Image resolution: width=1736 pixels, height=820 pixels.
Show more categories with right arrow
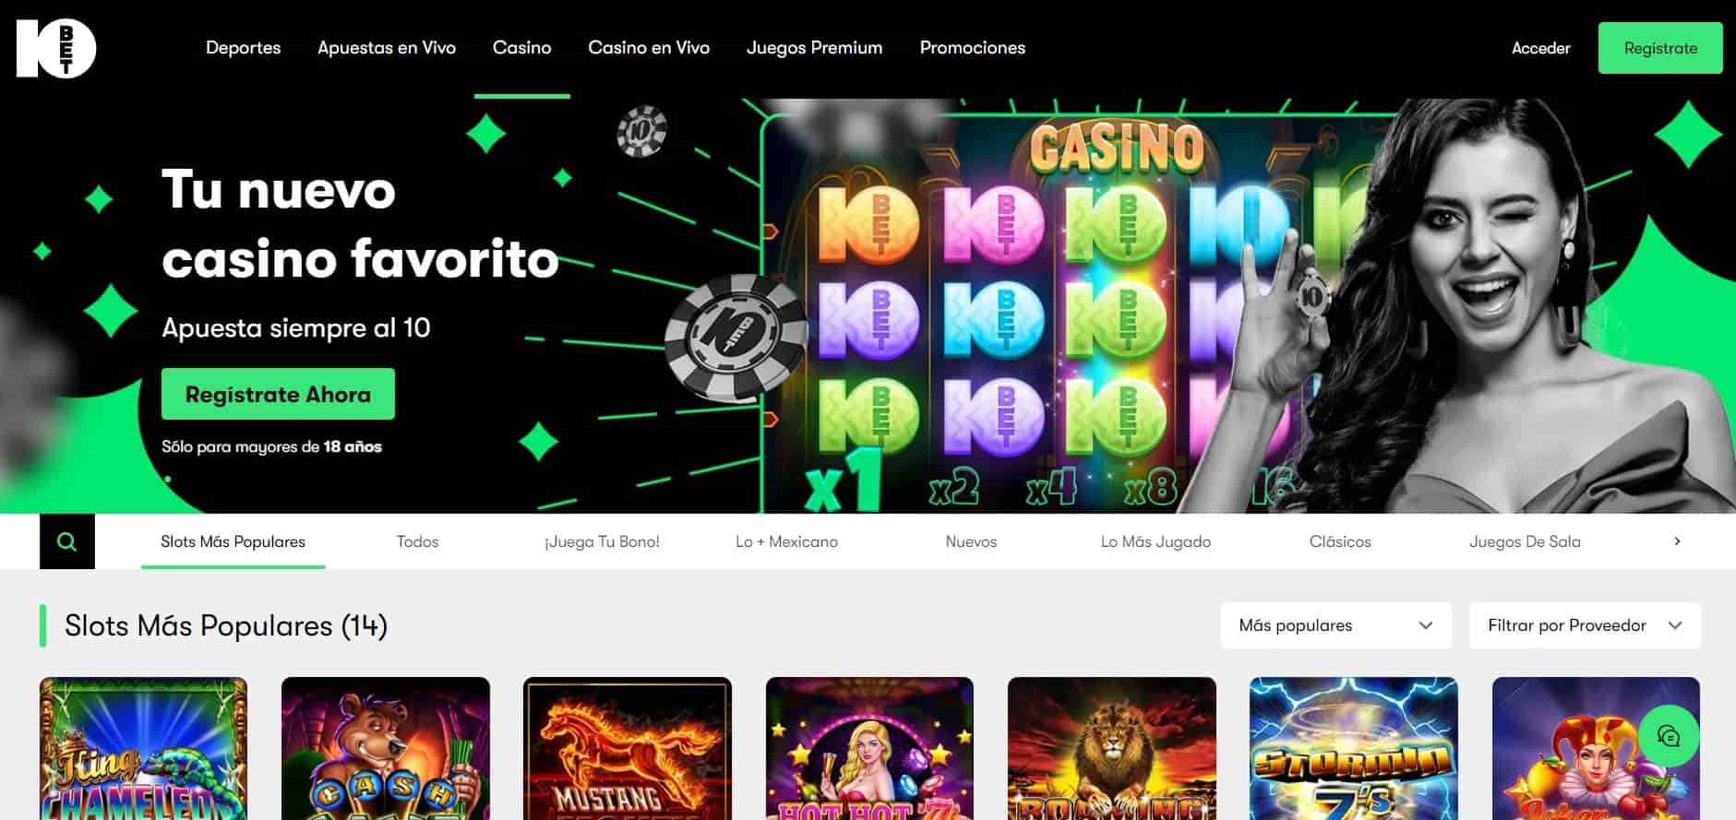[x=1677, y=541]
